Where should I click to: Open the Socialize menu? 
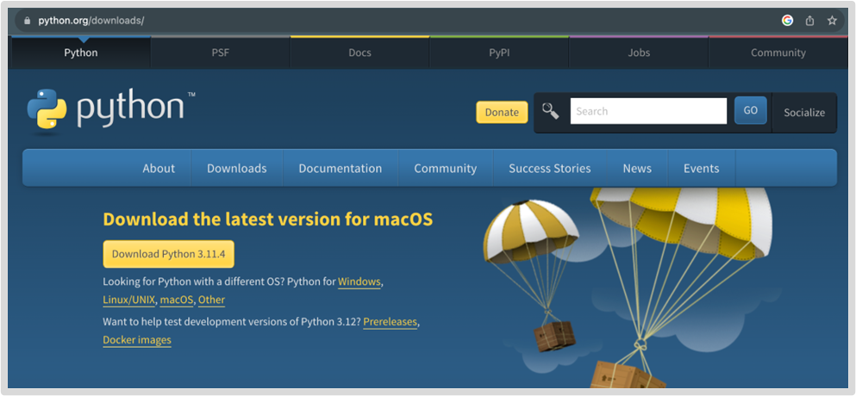click(x=804, y=113)
